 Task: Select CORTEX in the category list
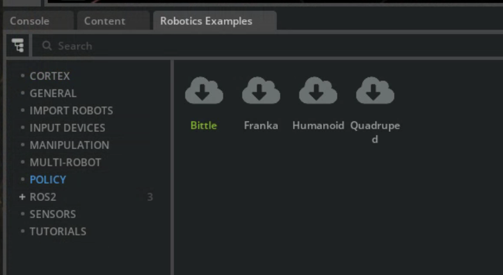click(x=49, y=76)
